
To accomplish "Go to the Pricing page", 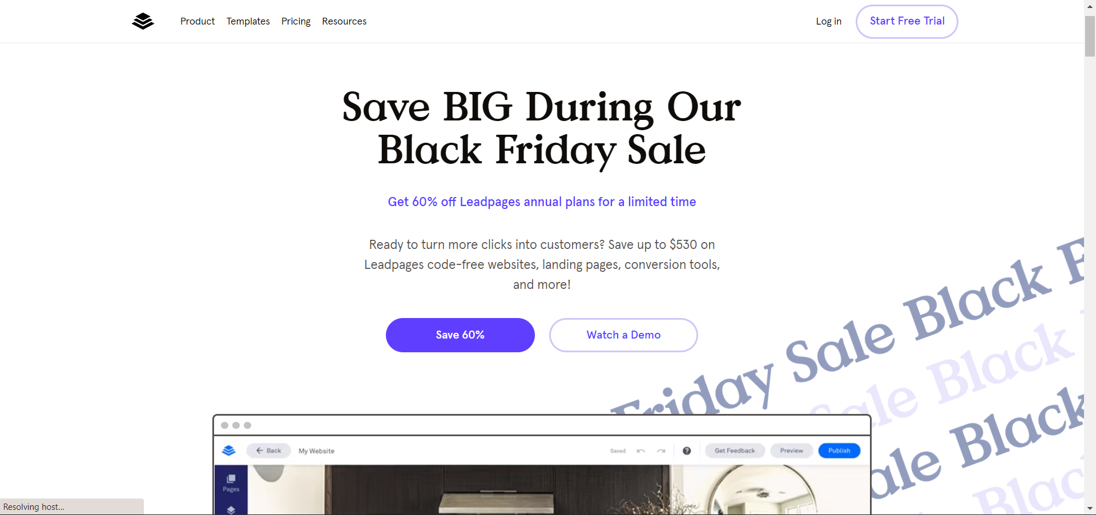I will click(296, 21).
